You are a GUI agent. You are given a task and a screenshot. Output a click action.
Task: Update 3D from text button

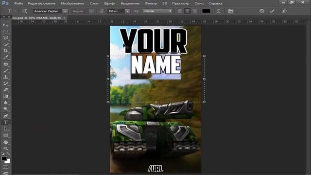point(284,11)
